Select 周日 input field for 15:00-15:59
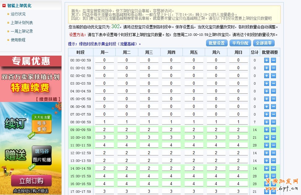 click(x=238, y=176)
